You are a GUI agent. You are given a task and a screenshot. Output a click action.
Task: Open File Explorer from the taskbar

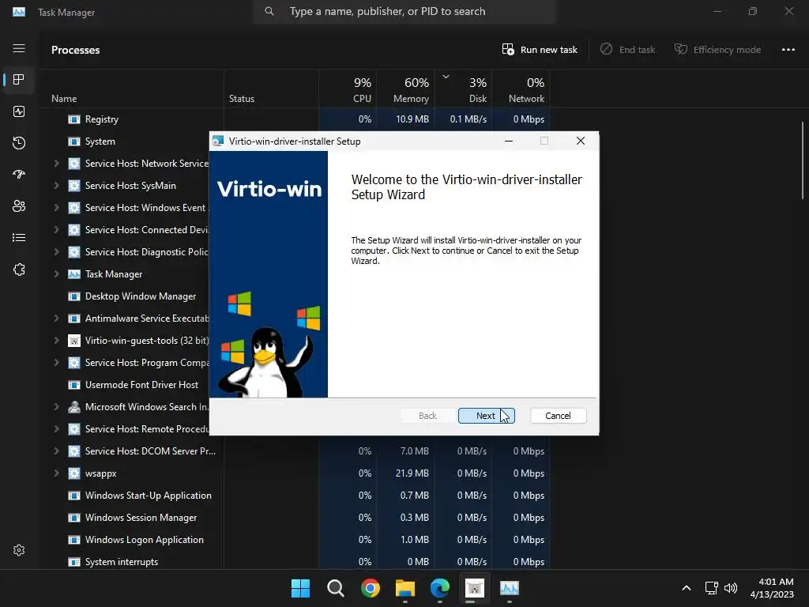click(x=405, y=588)
